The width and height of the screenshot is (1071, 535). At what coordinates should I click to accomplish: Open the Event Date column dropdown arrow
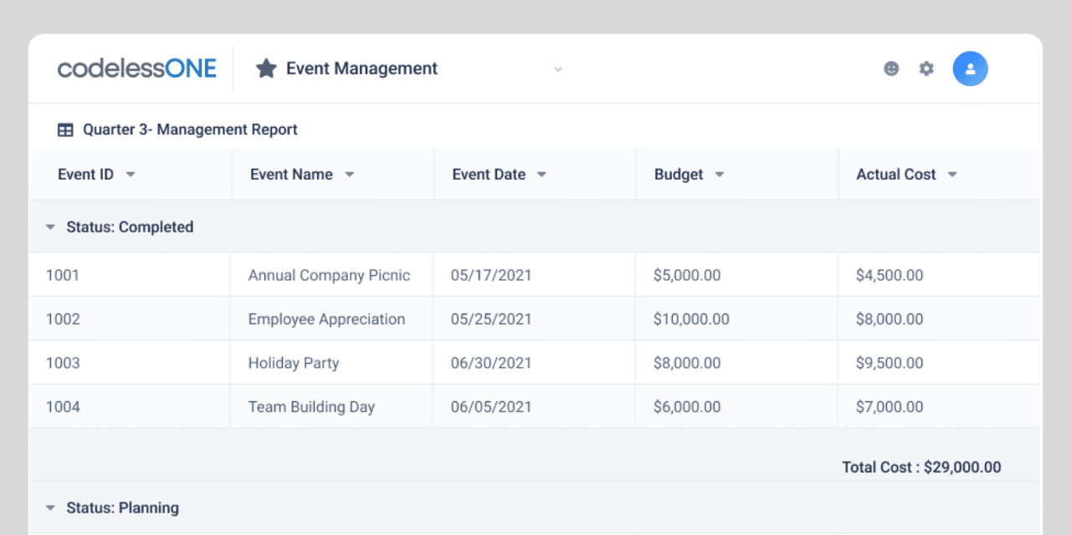click(541, 175)
